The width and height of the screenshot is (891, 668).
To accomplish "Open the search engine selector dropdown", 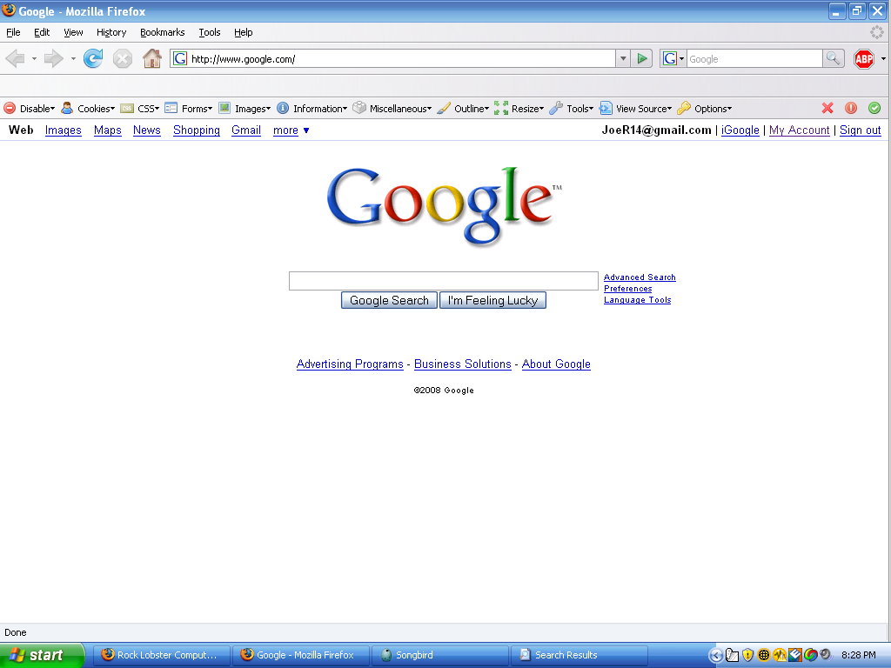I will [673, 58].
